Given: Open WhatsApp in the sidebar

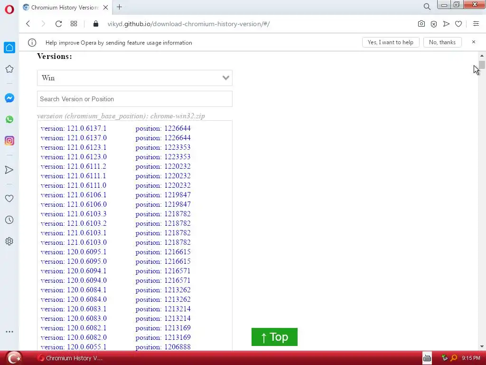Looking at the screenshot, I should tap(9, 119).
